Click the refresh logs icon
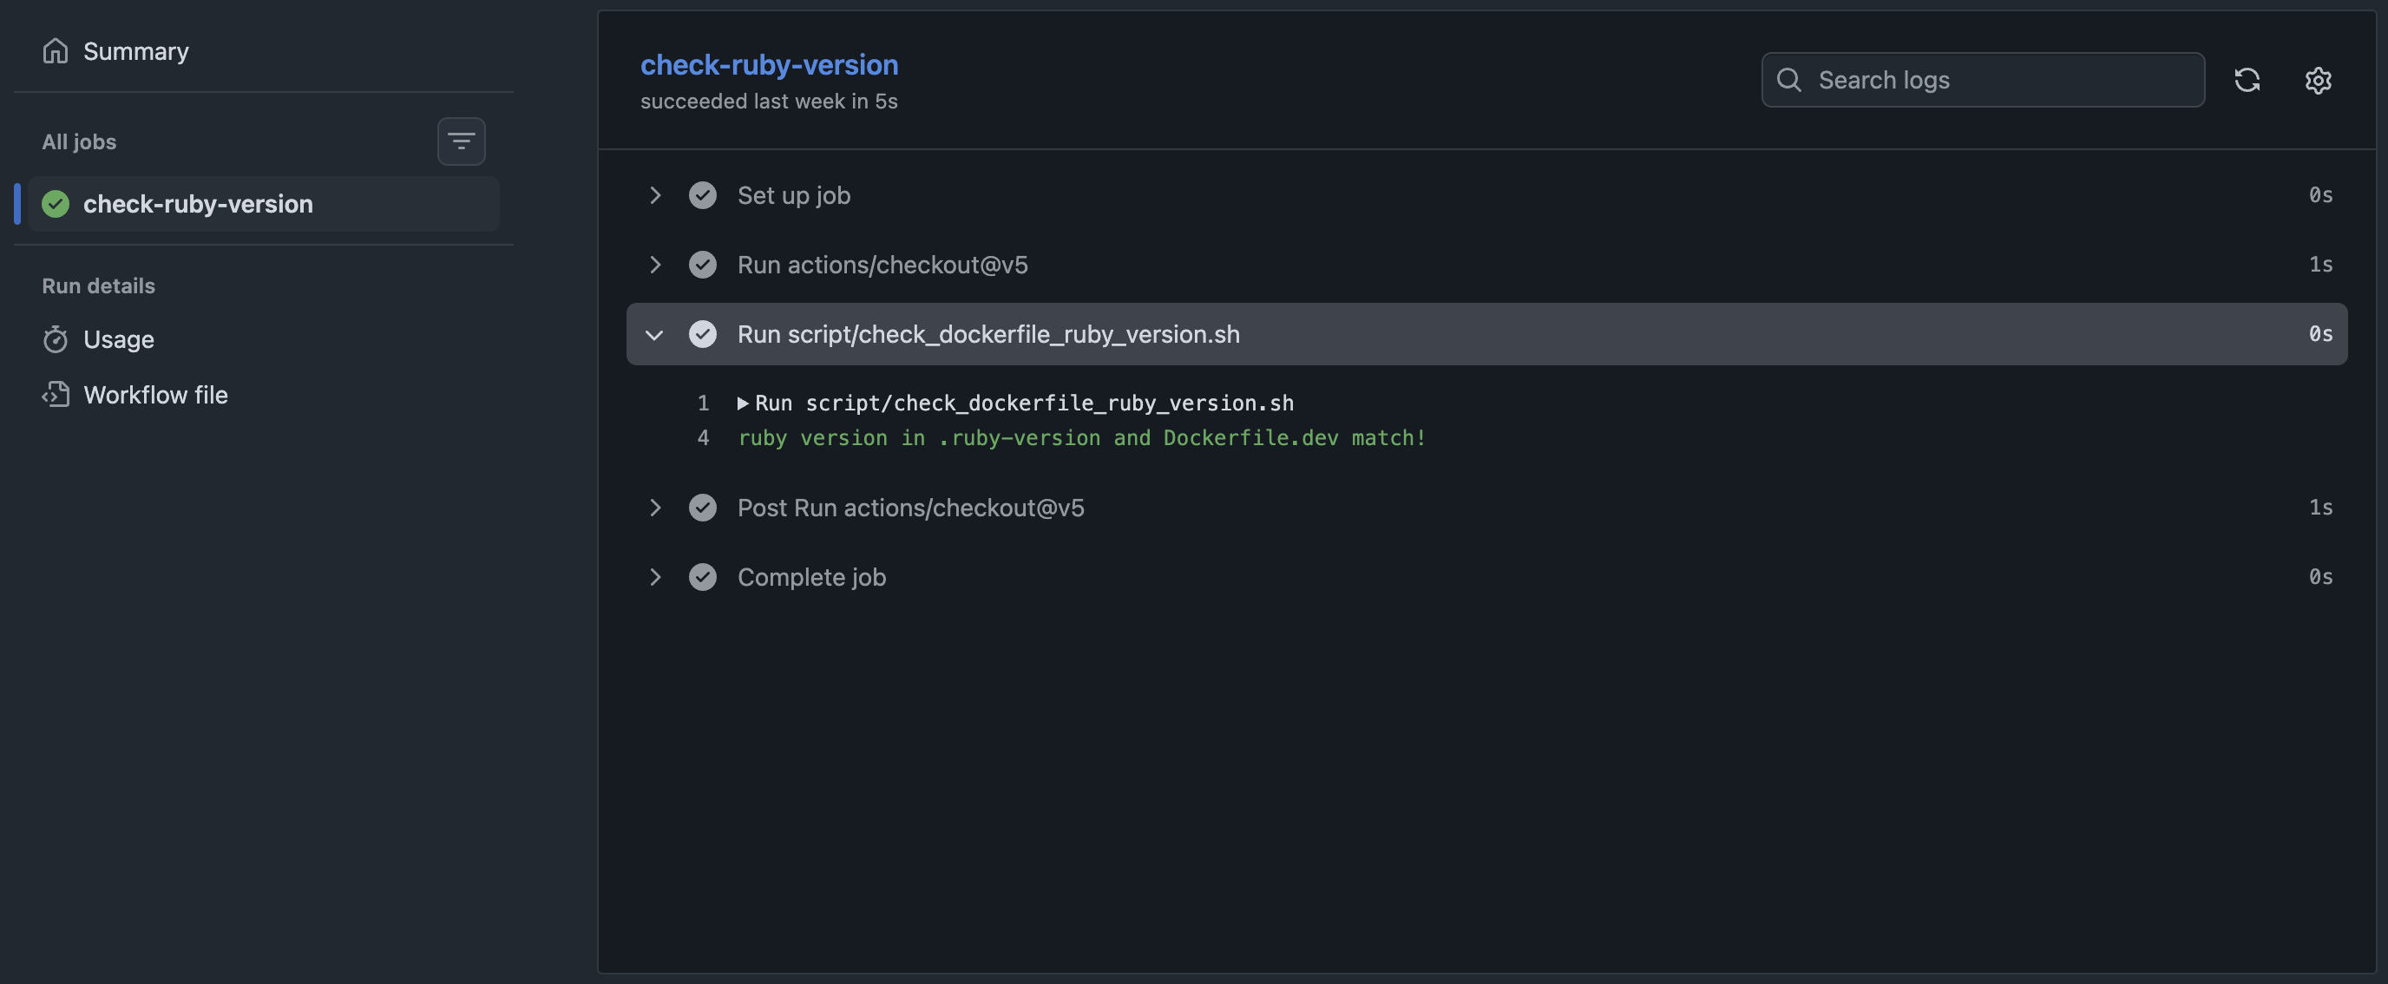 (x=2247, y=80)
